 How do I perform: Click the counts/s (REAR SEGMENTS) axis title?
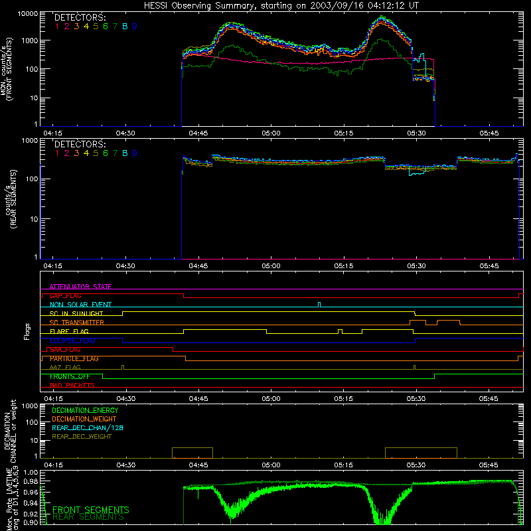tap(10, 199)
